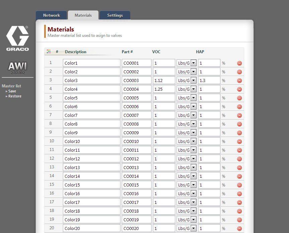The height and width of the screenshot is (233, 289).
Task: Delete the Color20 row
Action: (x=239, y=229)
